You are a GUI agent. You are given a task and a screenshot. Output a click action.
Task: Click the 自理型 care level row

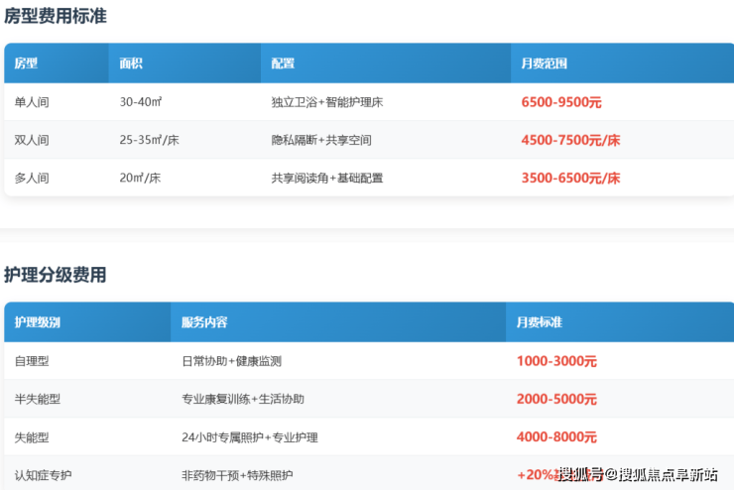tap(32, 361)
